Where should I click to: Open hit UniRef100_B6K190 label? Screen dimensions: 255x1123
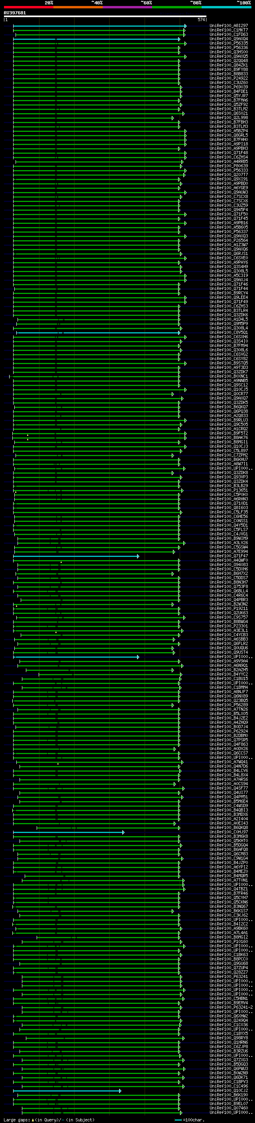pyautogui.click(x=229, y=1095)
